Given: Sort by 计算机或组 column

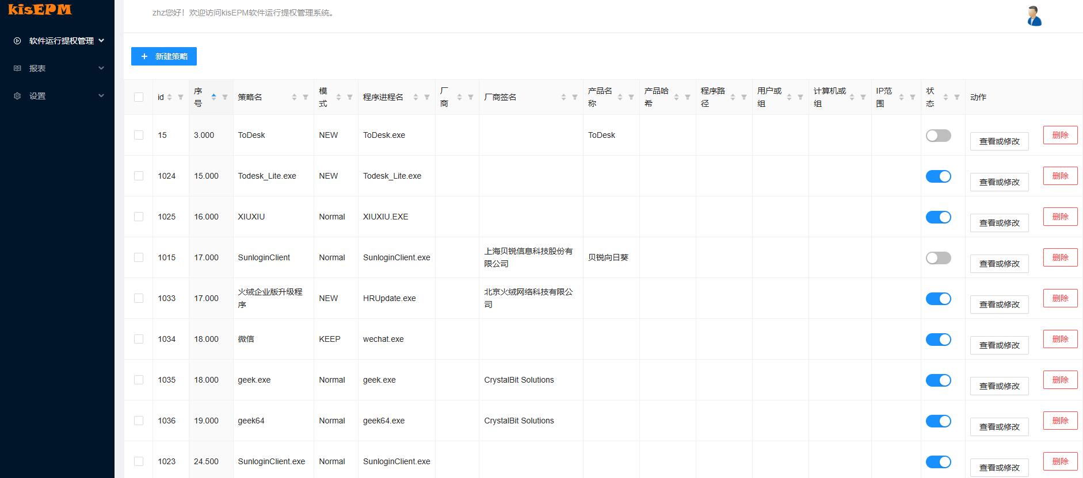Looking at the screenshot, I should 852,97.
